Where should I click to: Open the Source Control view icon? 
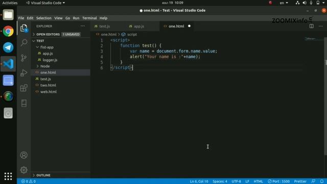click(x=24, y=58)
